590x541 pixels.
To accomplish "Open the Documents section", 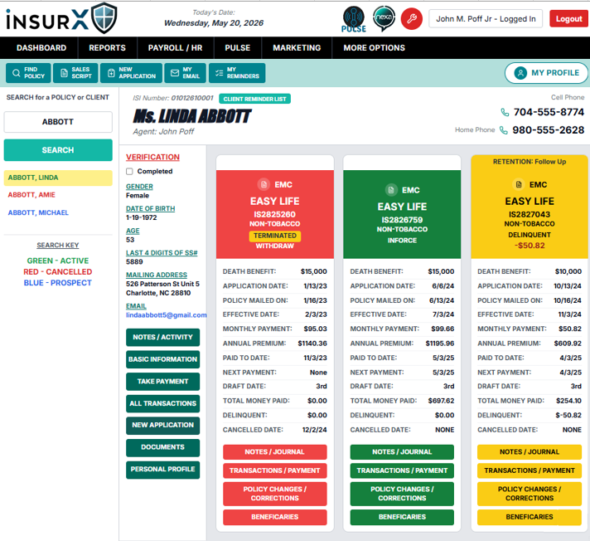I will (x=163, y=447).
